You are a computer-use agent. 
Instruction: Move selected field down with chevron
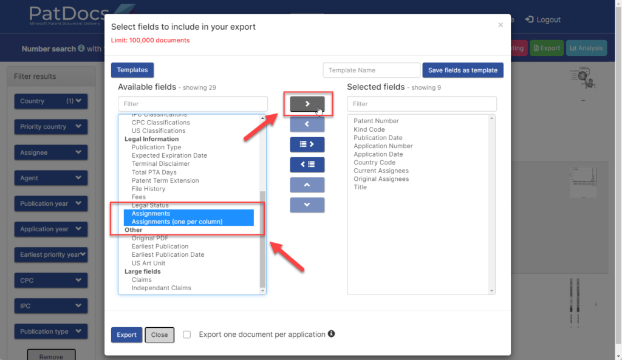[307, 205]
